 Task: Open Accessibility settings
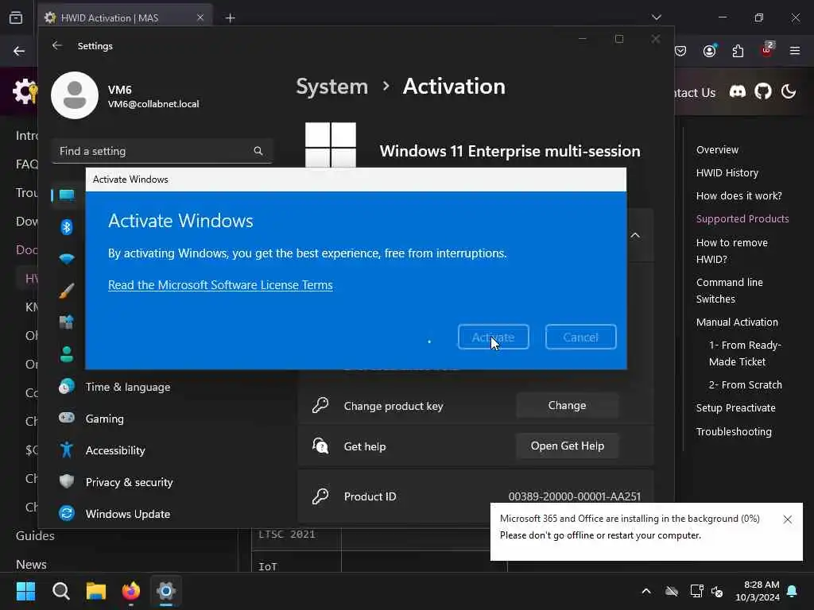[115, 450]
